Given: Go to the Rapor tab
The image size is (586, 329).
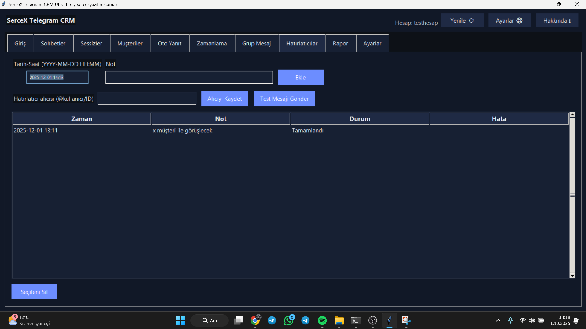Looking at the screenshot, I should (340, 43).
